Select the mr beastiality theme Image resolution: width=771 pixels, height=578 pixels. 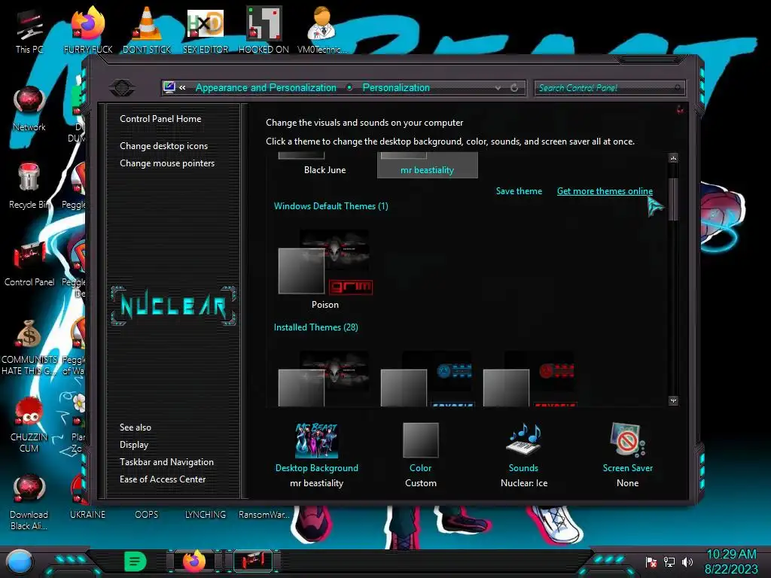click(x=427, y=165)
